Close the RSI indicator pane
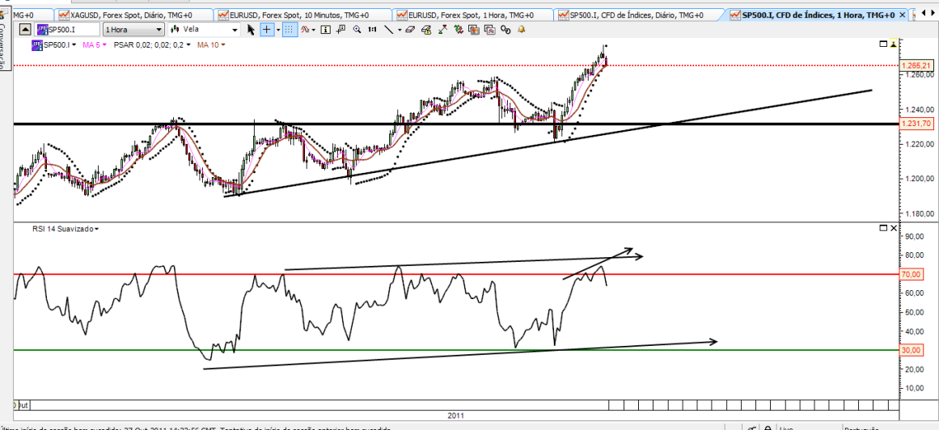The width and height of the screenshot is (939, 430). point(894,228)
